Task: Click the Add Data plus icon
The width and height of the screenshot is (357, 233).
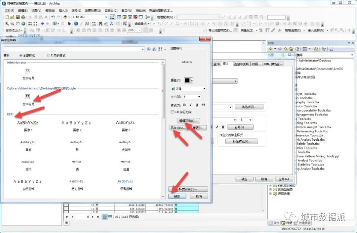Action: (65, 17)
